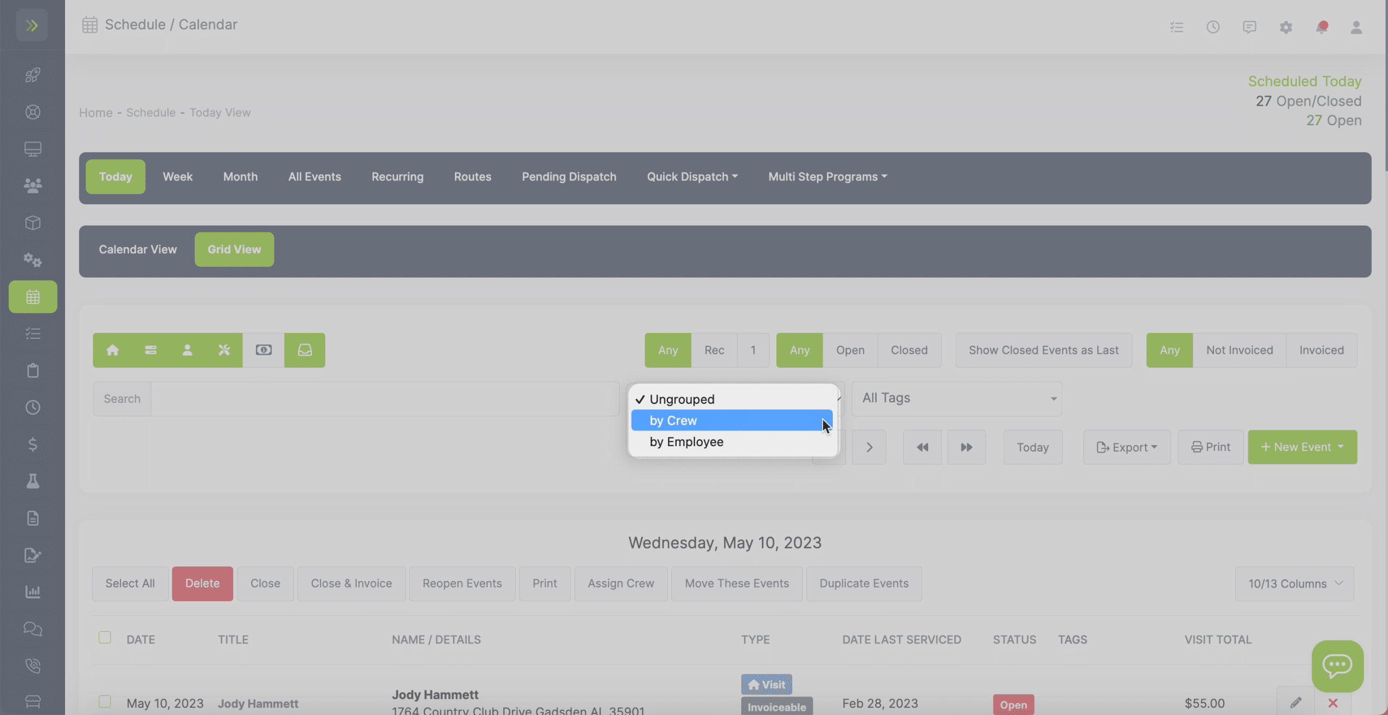Viewport: 1388px width, 715px height.
Task: Filter events by Open status
Action: click(850, 350)
